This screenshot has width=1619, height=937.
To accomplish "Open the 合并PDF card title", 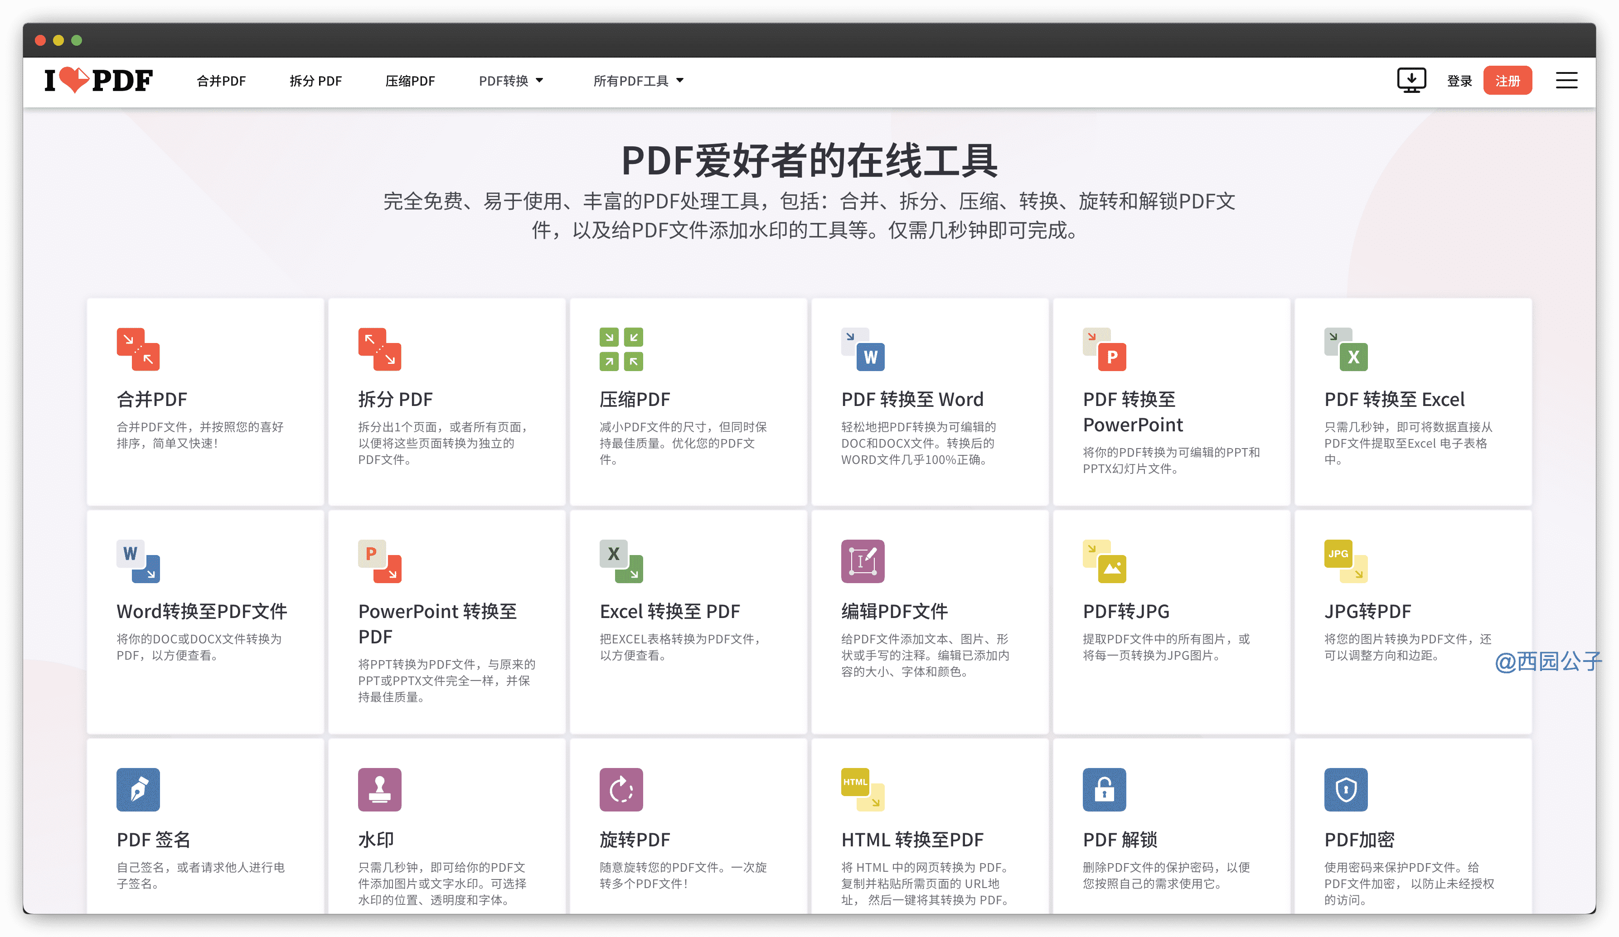I will (x=152, y=400).
